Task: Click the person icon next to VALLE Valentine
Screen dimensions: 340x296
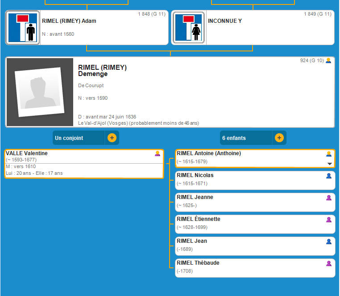Action: (158, 153)
